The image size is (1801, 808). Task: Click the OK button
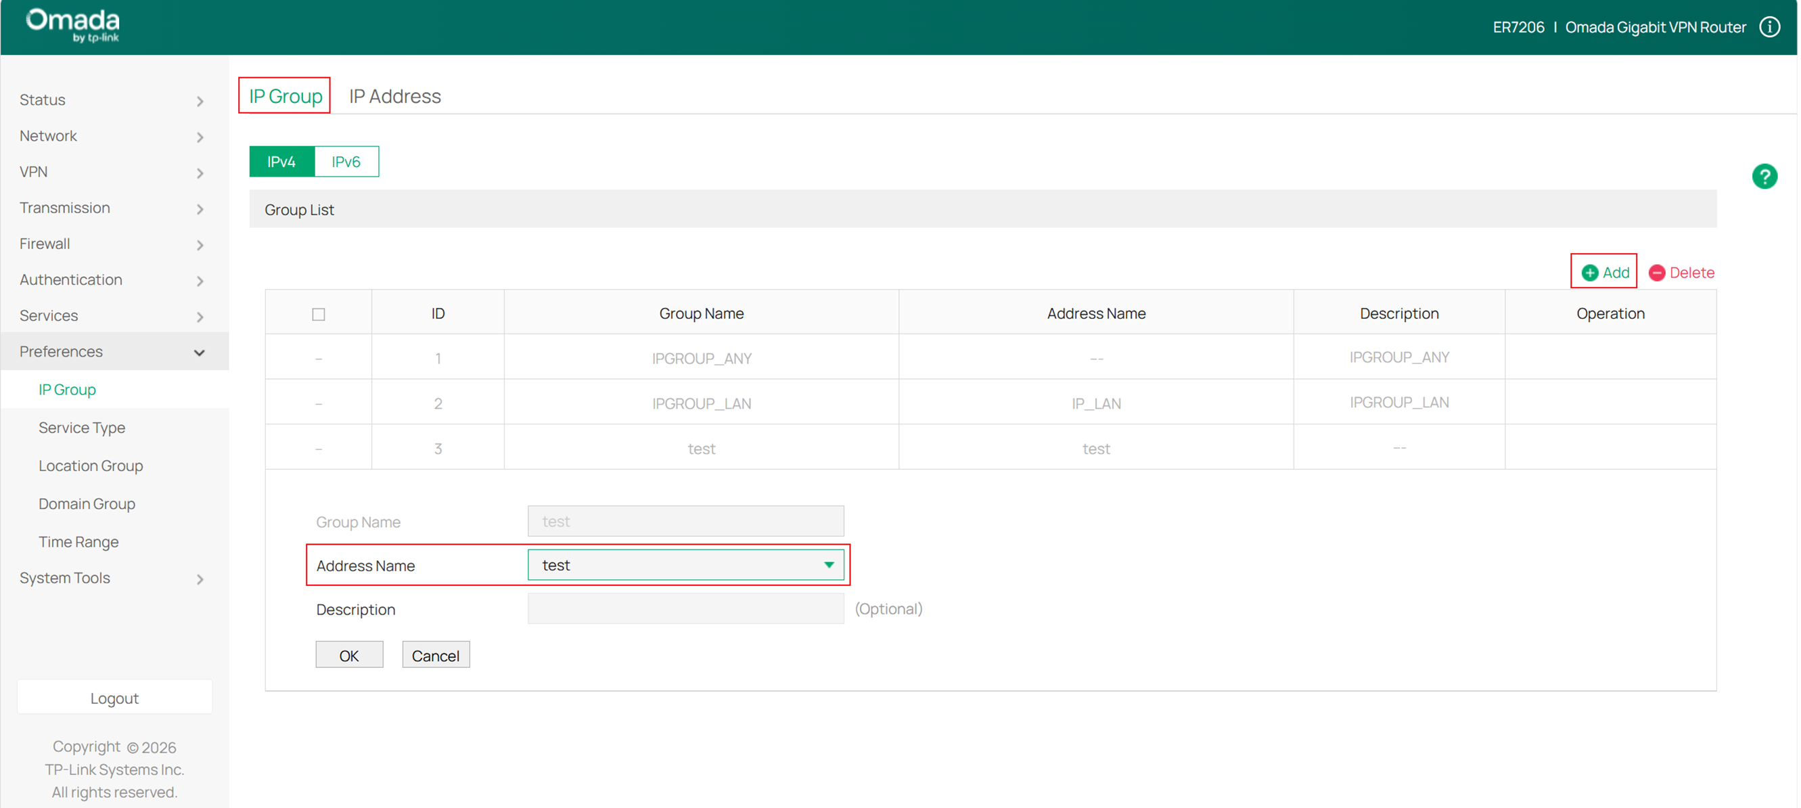click(349, 655)
